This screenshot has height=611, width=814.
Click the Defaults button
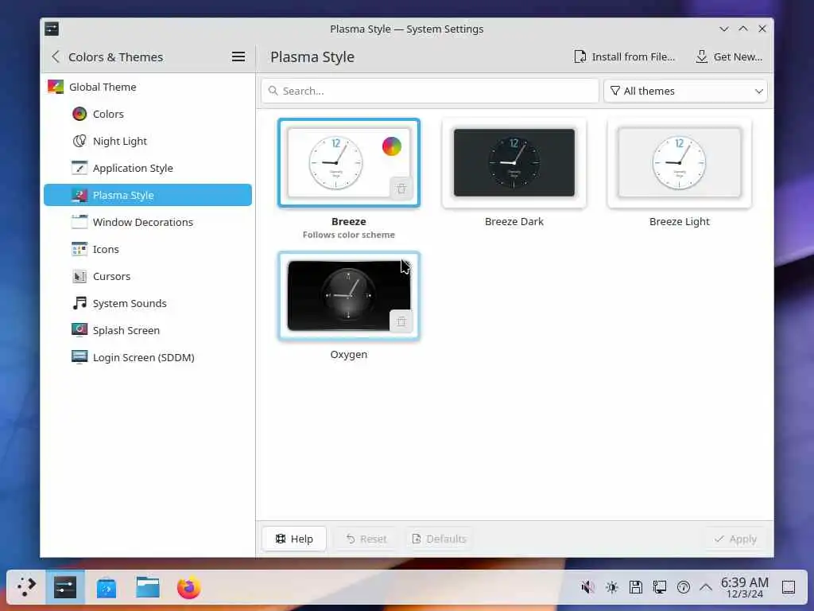tap(439, 539)
